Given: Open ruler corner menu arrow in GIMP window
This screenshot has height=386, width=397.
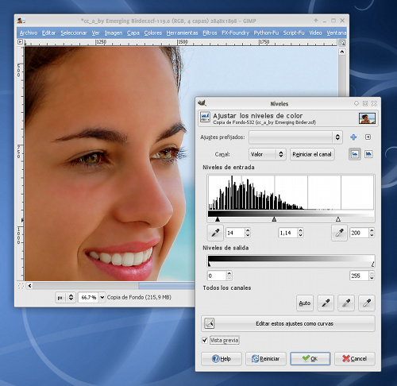Looking at the screenshot, I should 21,42.
